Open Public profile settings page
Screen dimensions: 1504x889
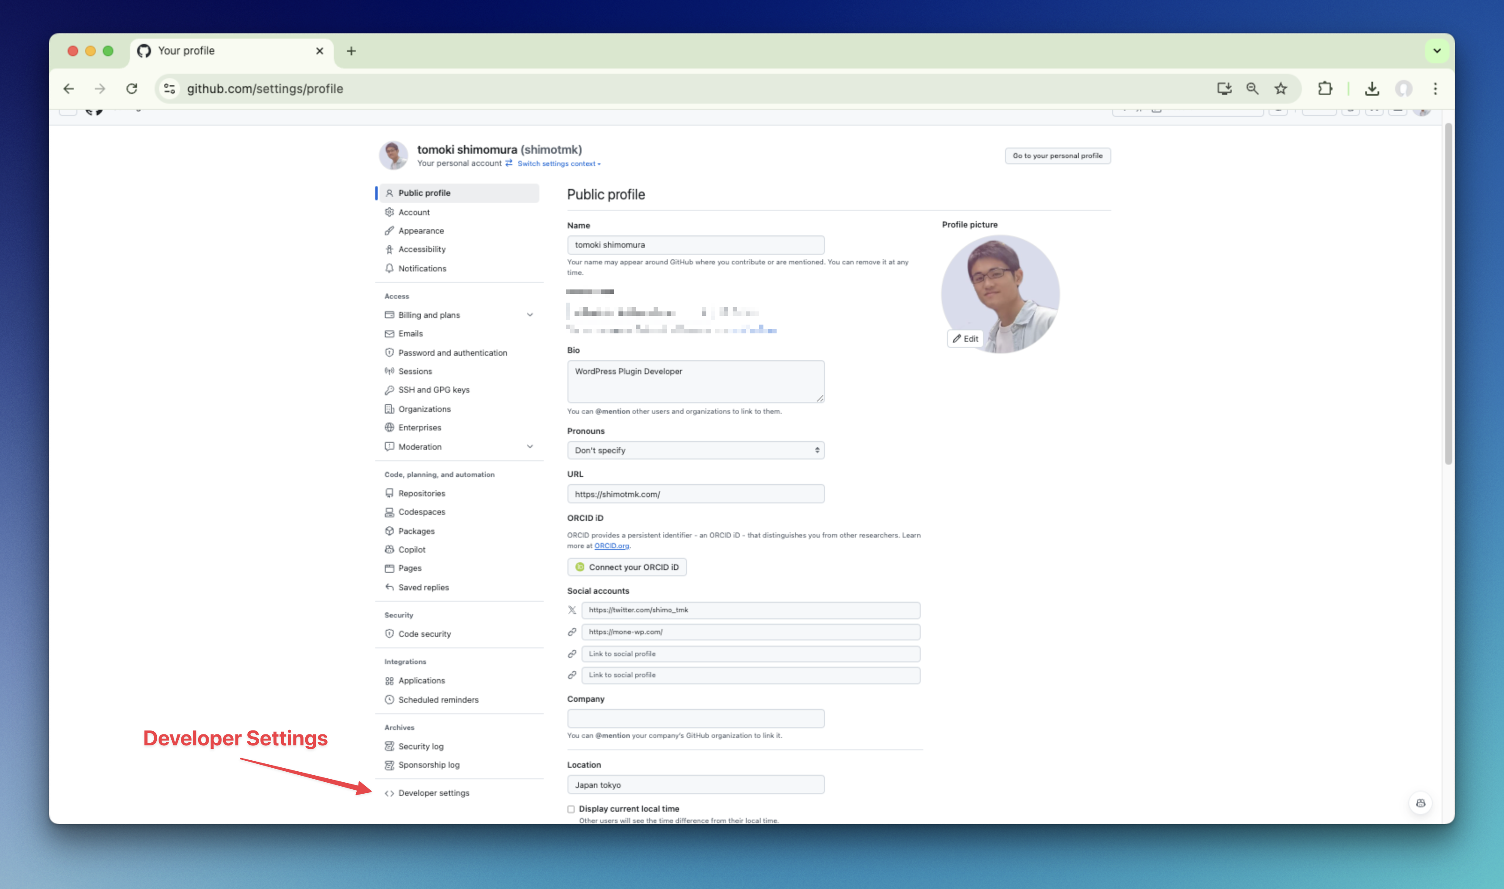click(x=459, y=193)
